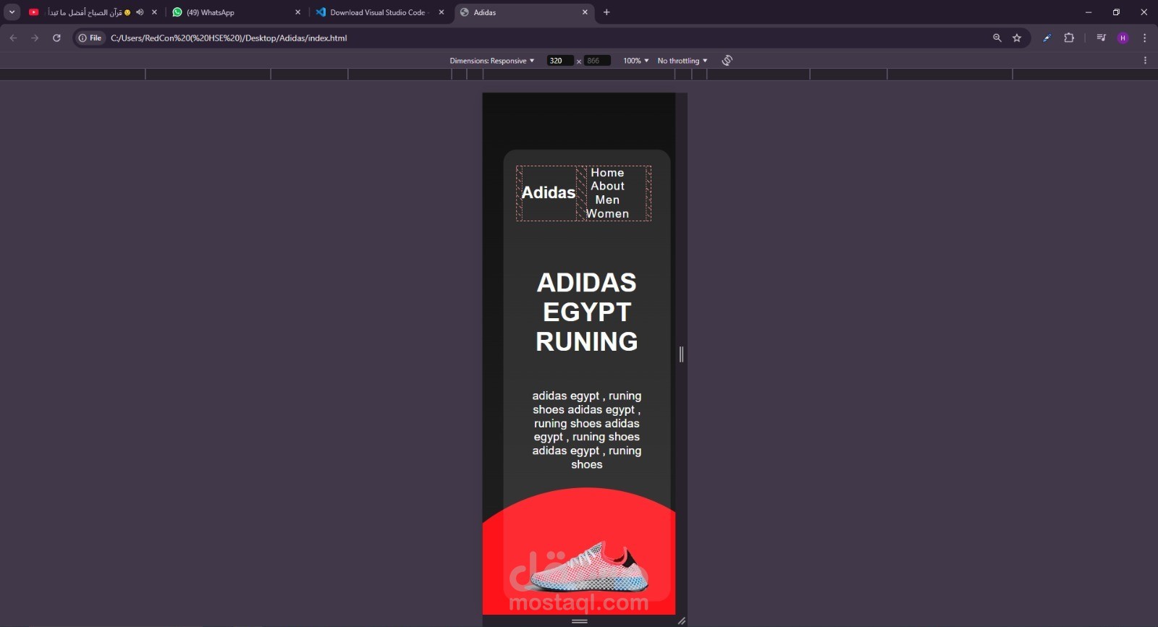The height and width of the screenshot is (627, 1158).
Task: Restore down the Chrome window
Action: click(x=1116, y=12)
